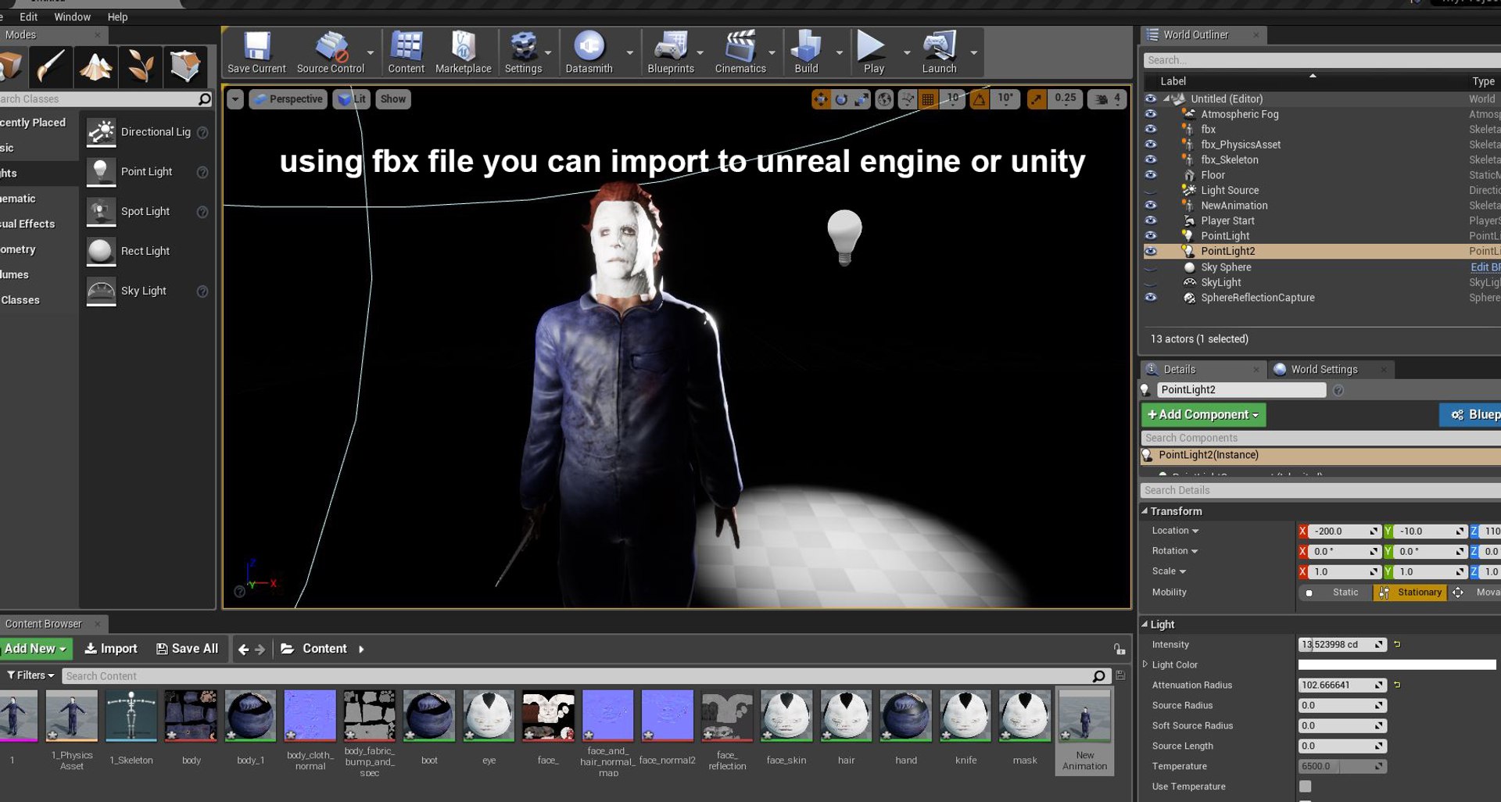
Task: Start Play in the toolbar
Action: click(873, 52)
